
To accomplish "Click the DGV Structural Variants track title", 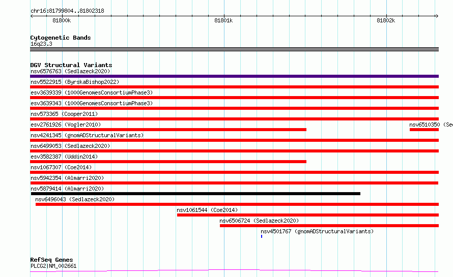I will coord(71,65).
